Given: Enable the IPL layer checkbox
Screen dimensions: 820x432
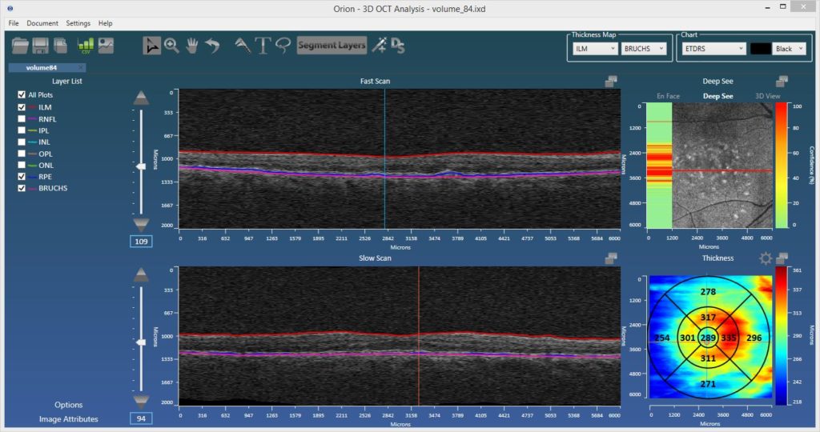Looking at the screenshot, I should (22, 130).
